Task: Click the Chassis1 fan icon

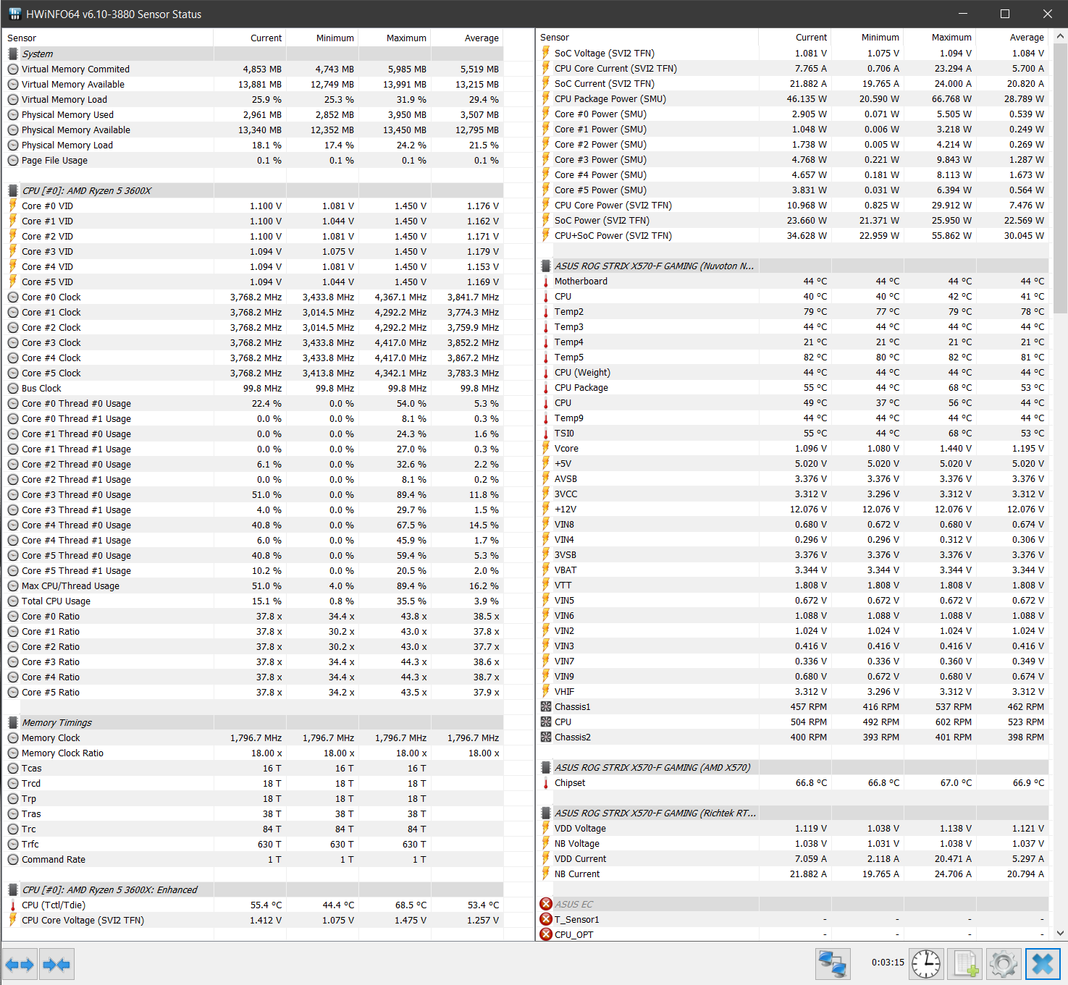Action: click(x=546, y=706)
